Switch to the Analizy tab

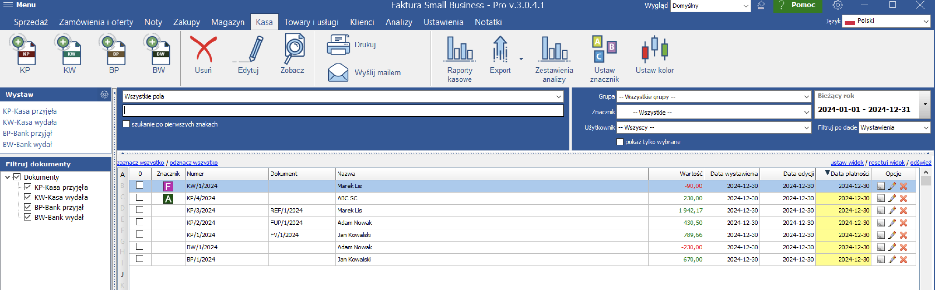tap(399, 22)
